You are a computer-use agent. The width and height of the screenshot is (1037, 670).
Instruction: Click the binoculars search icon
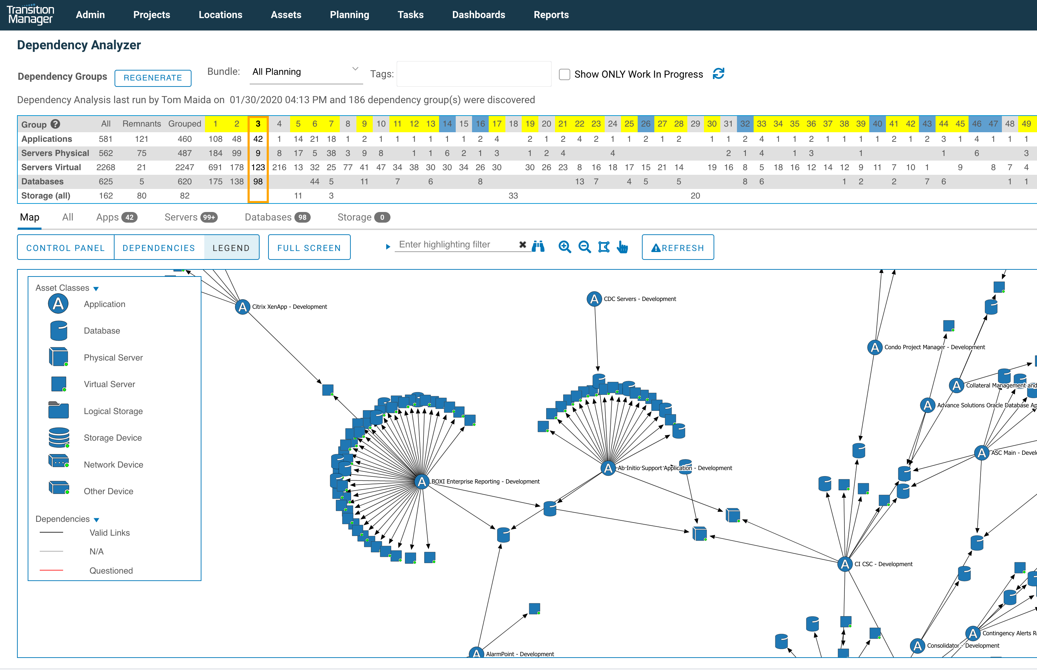tap(538, 246)
